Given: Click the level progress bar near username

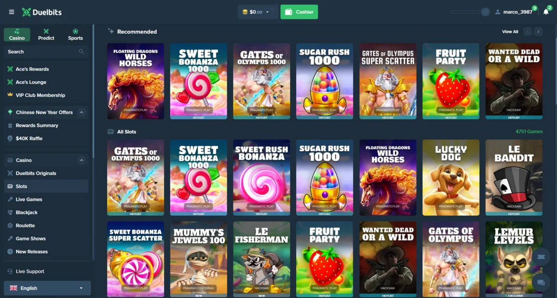Looking at the screenshot, I should coord(470,12).
